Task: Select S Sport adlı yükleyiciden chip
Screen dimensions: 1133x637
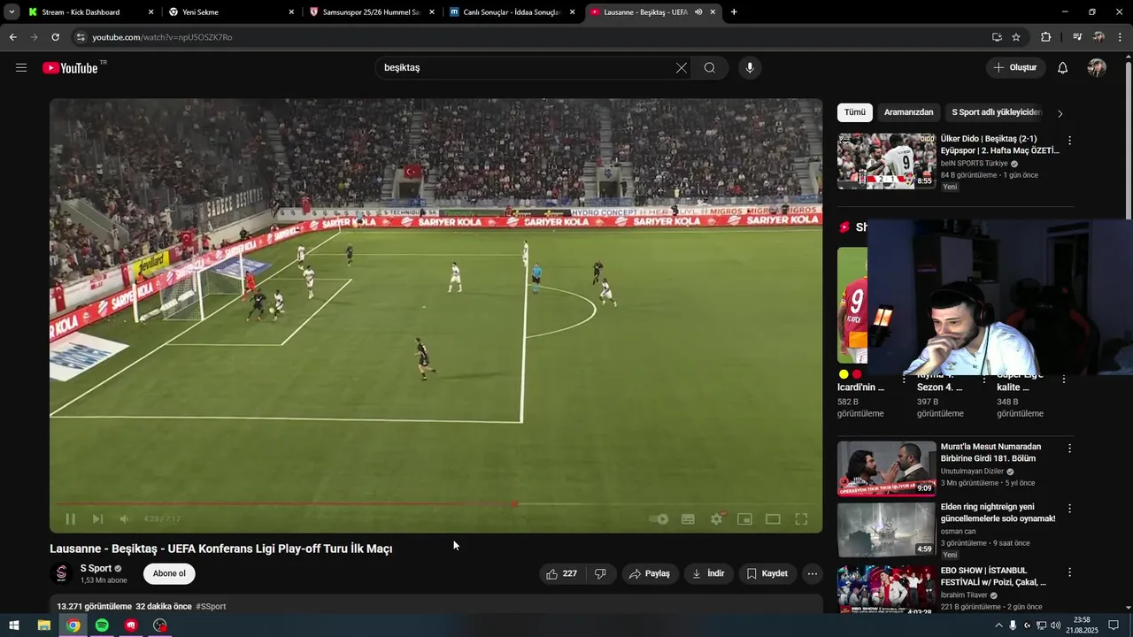Action: (x=997, y=112)
